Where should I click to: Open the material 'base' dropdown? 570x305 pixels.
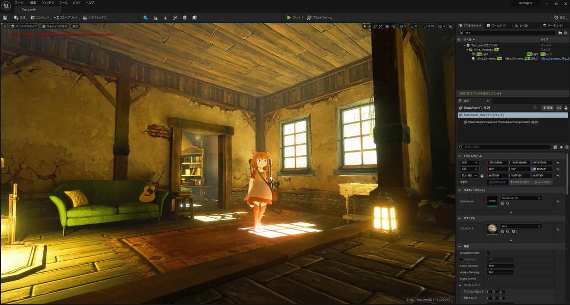521,226
